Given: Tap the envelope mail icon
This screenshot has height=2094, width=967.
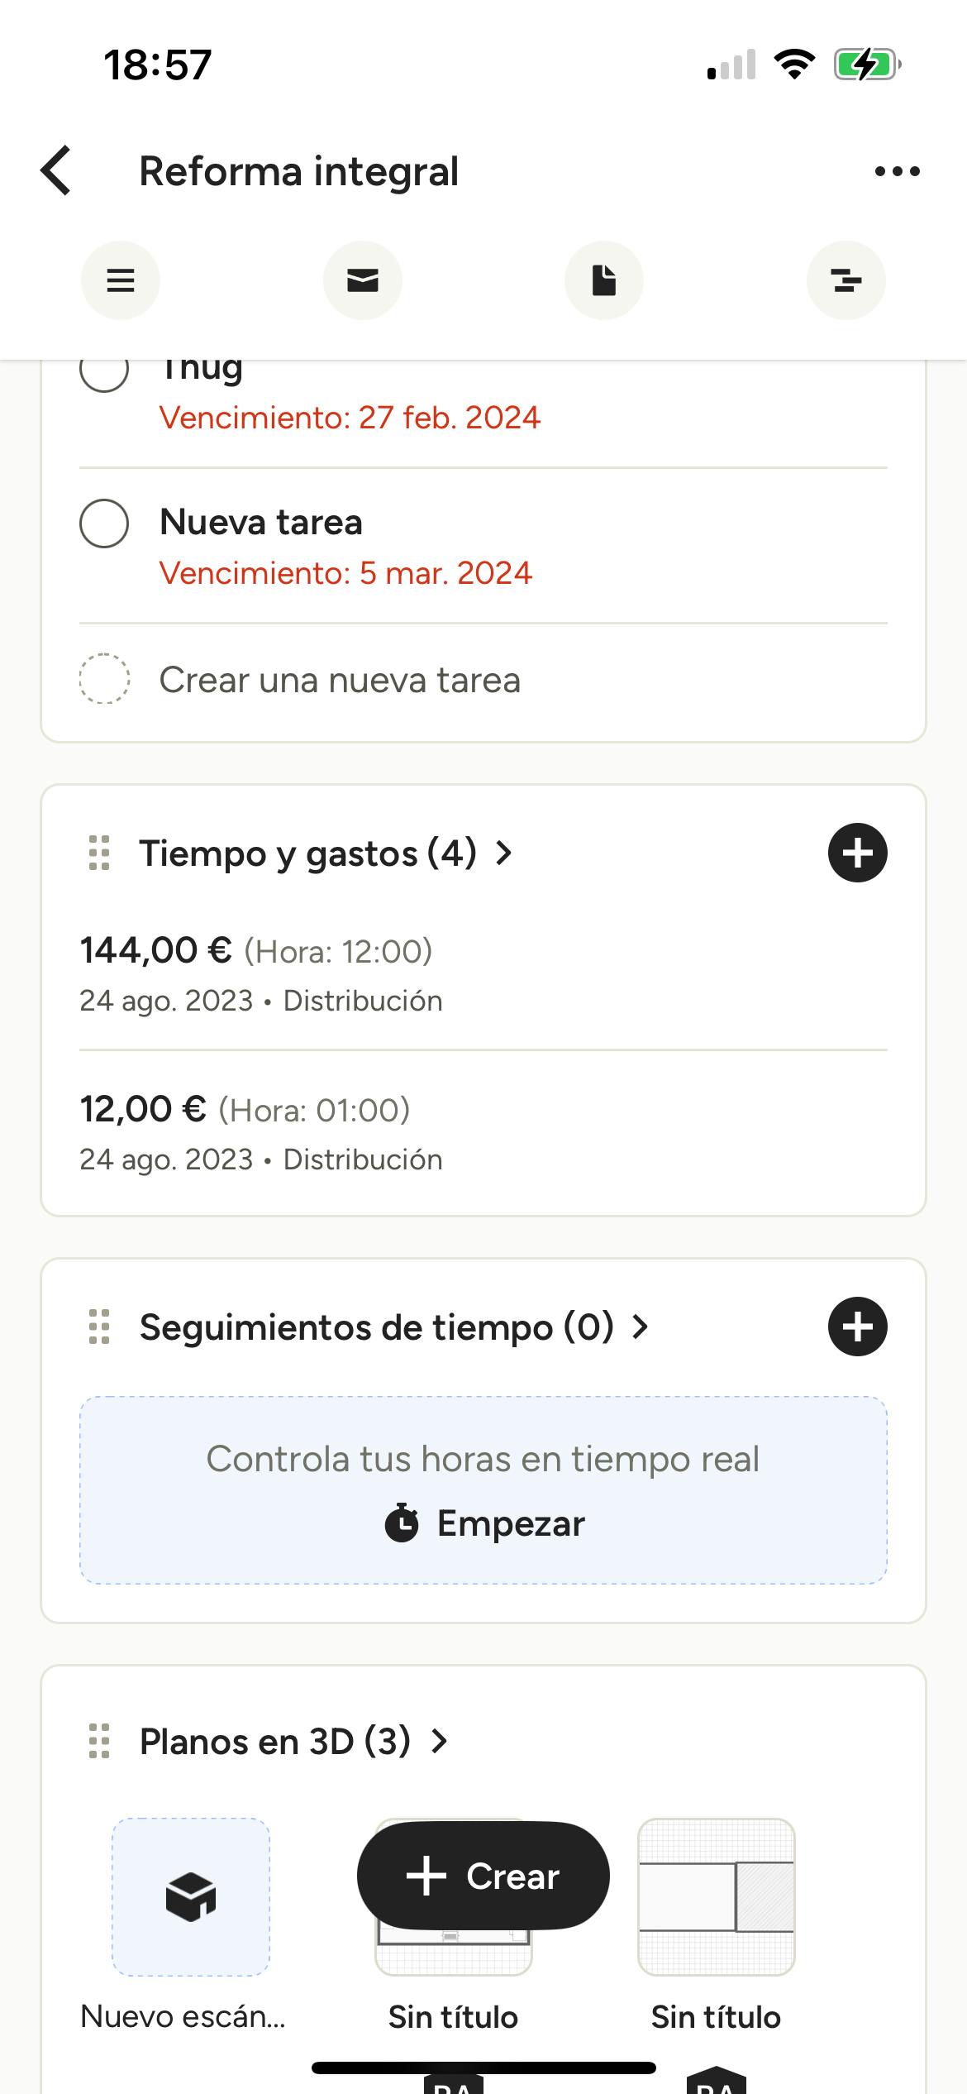Looking at the screenshot, I should pos(363,280).
